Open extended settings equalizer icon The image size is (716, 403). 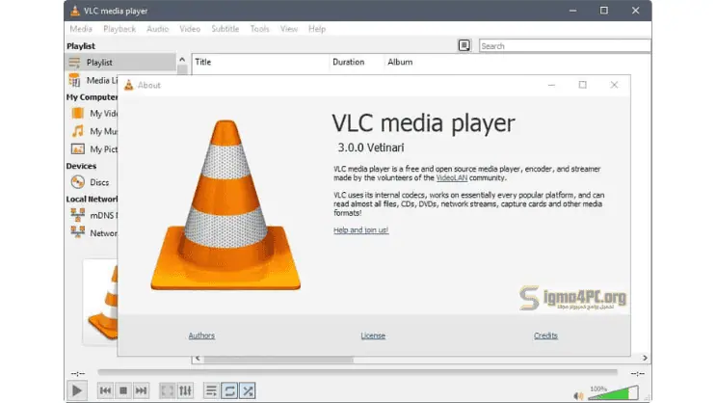185,390
